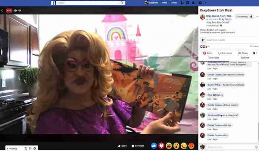Toggle the Love reaction on the post
This screenshot has width=259, height=151.
(x=207, y=53)
